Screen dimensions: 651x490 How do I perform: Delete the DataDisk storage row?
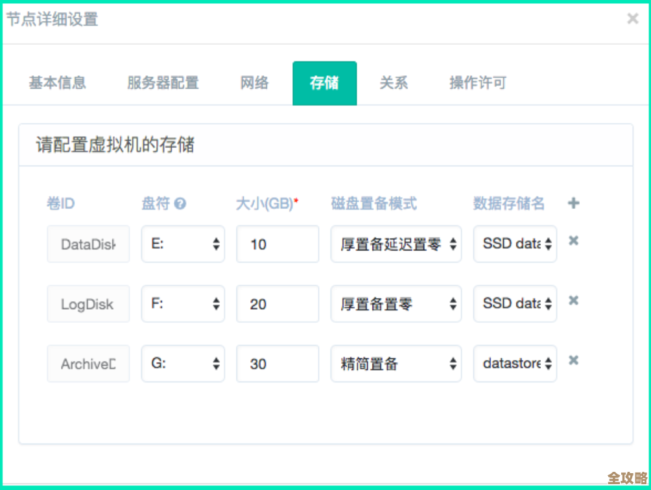point(573,240)
